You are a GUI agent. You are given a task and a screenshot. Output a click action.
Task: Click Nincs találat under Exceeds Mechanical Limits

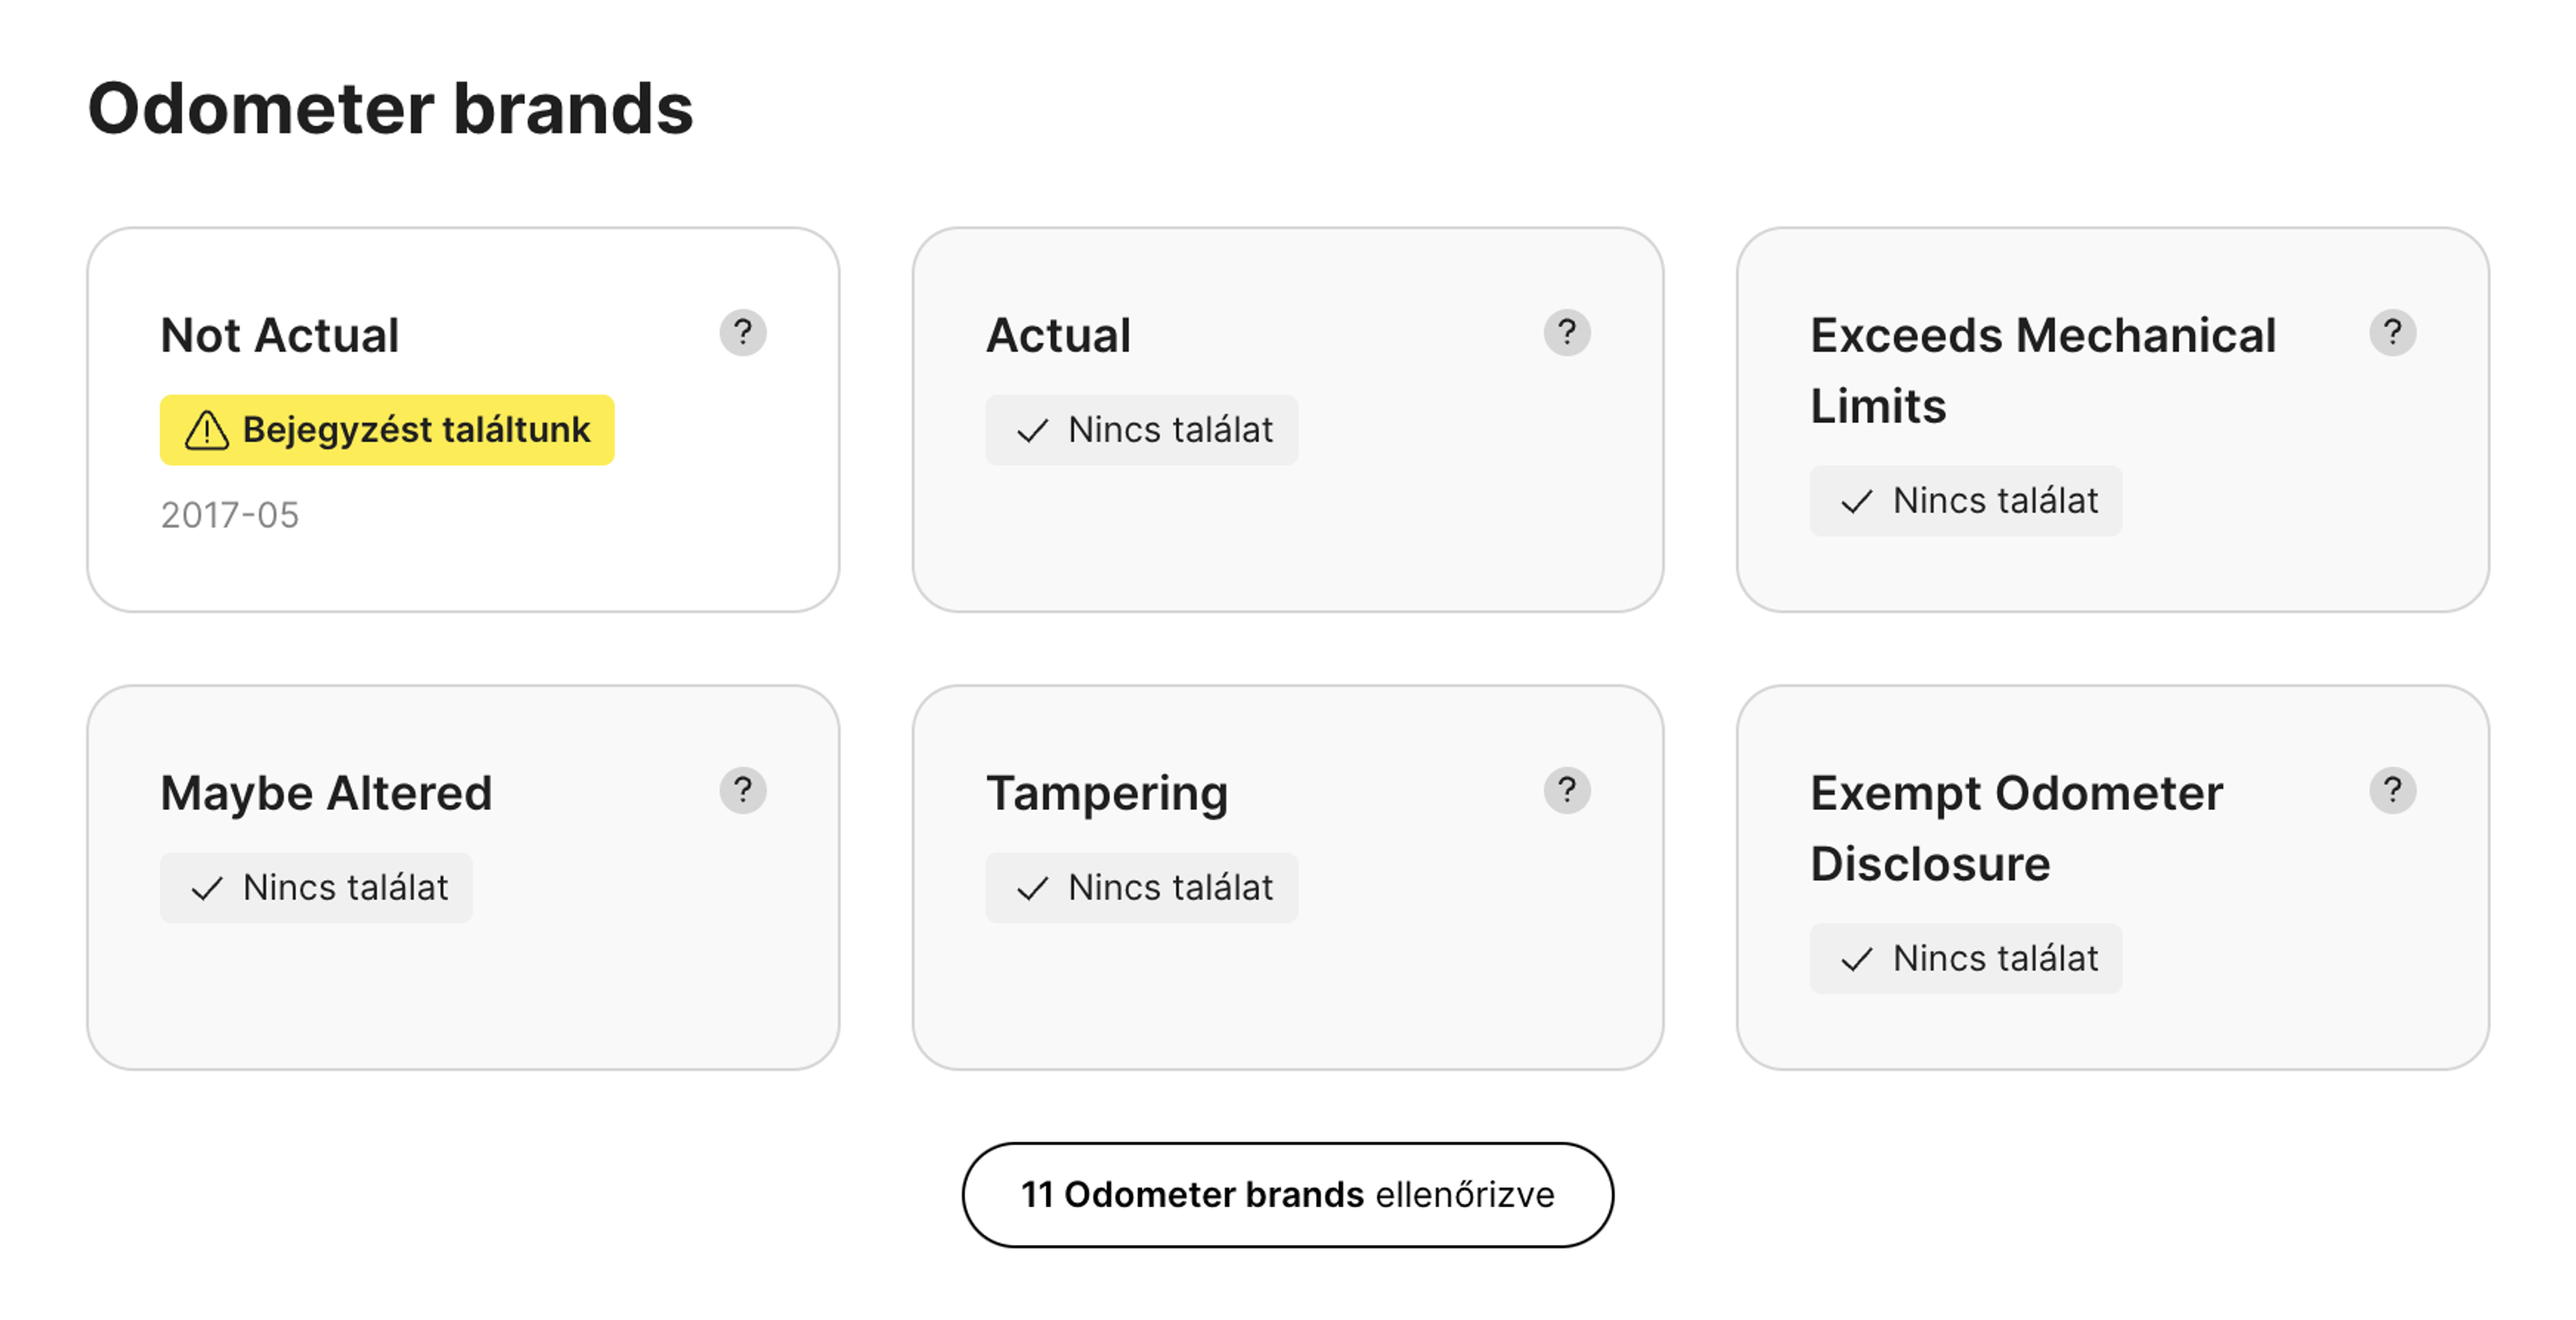(x=1966, y=500)
